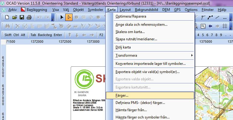The height and width of the screenshot is (120, 233).
Task: Open the Bakgrundsbild menu
Action: 146,10
